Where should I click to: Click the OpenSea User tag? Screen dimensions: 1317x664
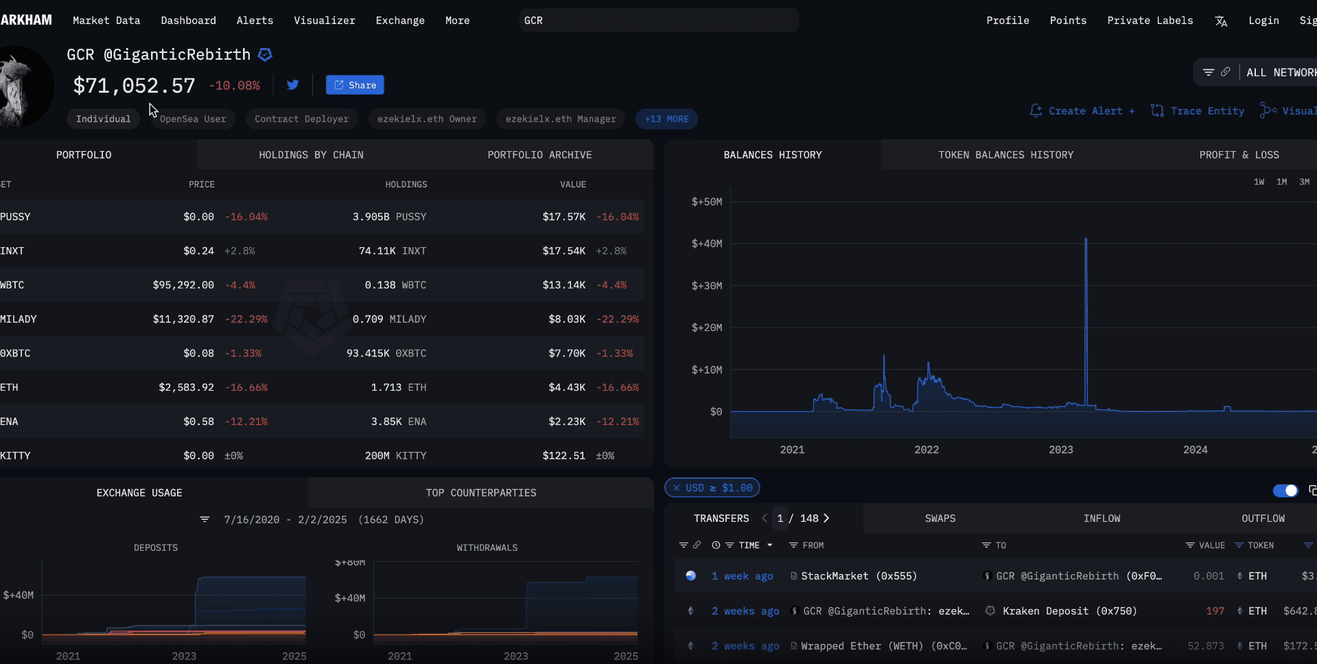tap(193, 119)
